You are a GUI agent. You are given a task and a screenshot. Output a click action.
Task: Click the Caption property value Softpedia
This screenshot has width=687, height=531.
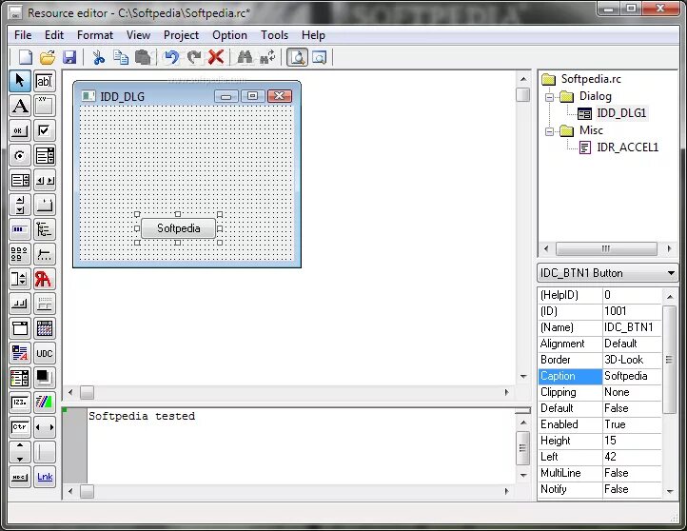(x=632, y=376)
